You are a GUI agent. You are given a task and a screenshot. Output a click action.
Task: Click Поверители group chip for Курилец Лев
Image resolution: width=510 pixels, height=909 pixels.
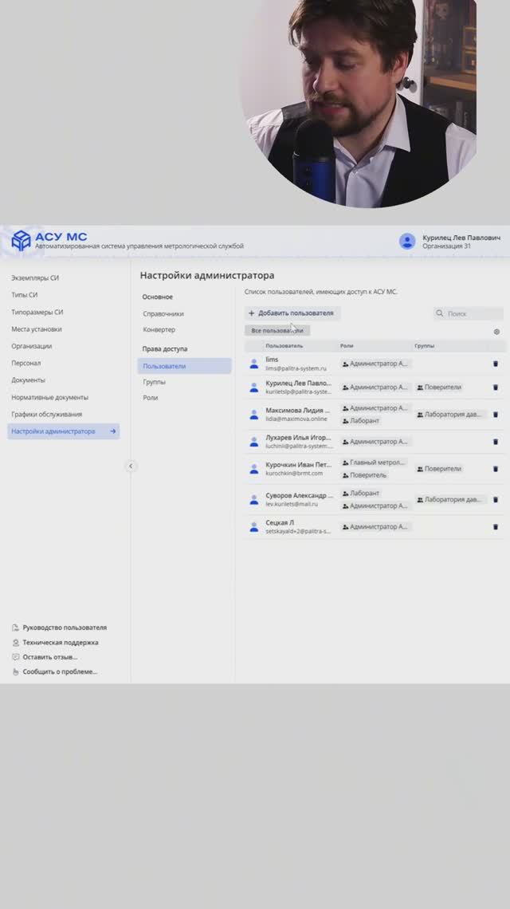click(439, 387)
